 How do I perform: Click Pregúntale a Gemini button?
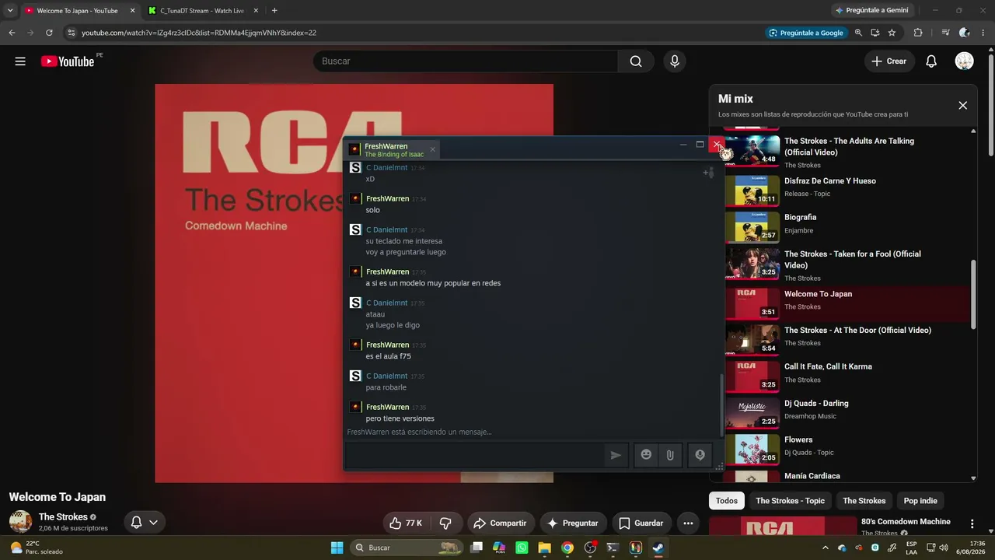click(x=871, y=10)
